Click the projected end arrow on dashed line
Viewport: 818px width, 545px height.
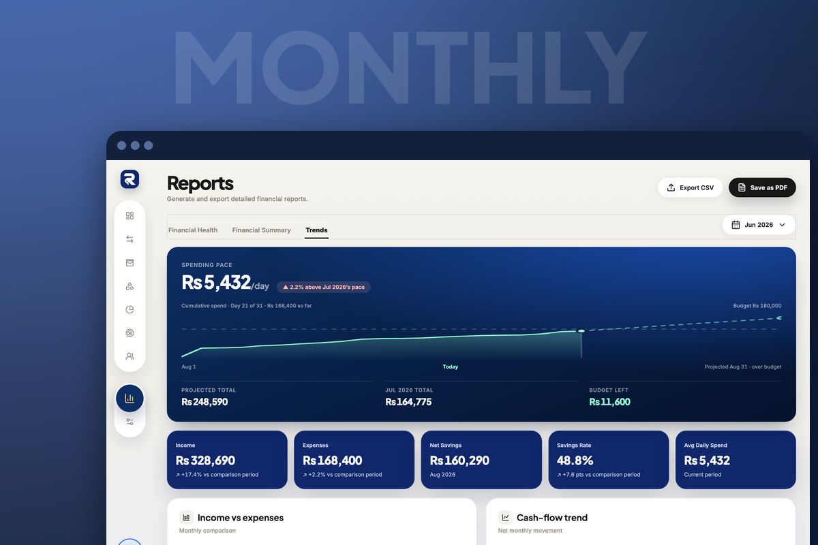(x=779, y=318)
